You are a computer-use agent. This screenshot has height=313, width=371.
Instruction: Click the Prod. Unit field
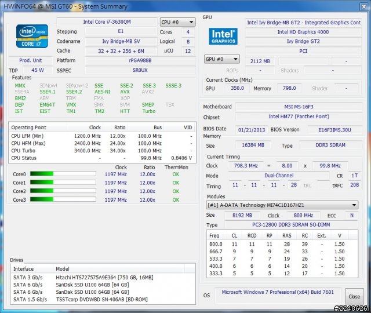click(x=31, y=60)
